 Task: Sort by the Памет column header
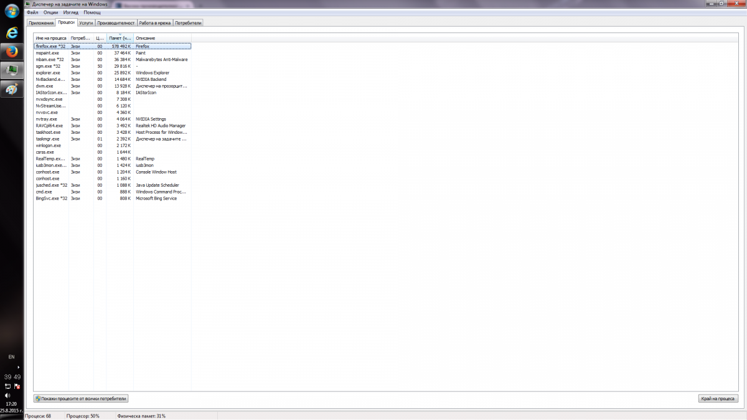point(120,38)
